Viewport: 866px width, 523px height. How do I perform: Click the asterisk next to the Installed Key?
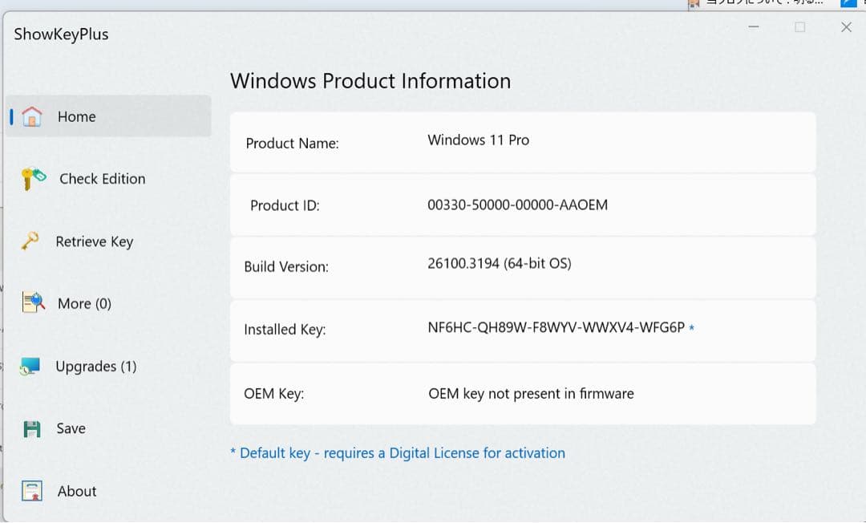click(691, 330)
